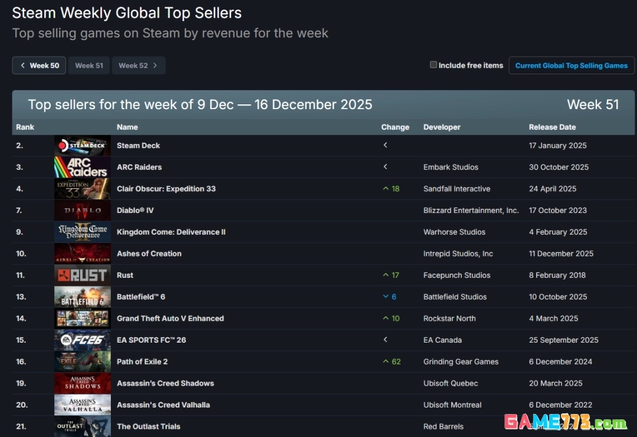Open Current Global Top Selling Games
This screenshot has width=637, height=437.
tap(571, 65)
